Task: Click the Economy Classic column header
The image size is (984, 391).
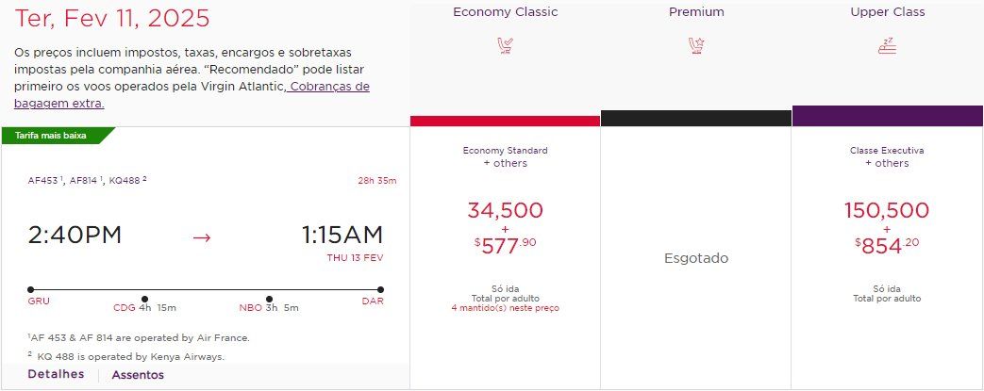Action: [x=505, y=12]
